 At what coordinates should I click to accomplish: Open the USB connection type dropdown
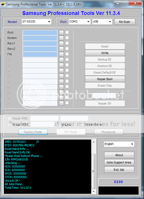pyautogui.click(x=102, y=21)
